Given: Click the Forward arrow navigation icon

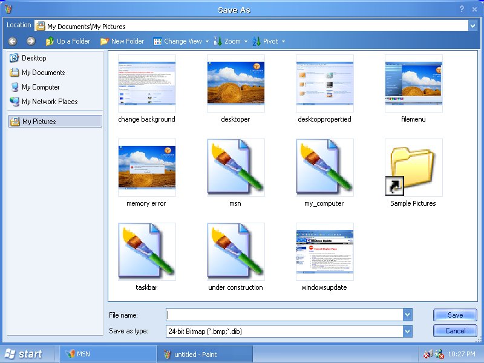Looking at the screenshot, I should (x=31, y=41).
